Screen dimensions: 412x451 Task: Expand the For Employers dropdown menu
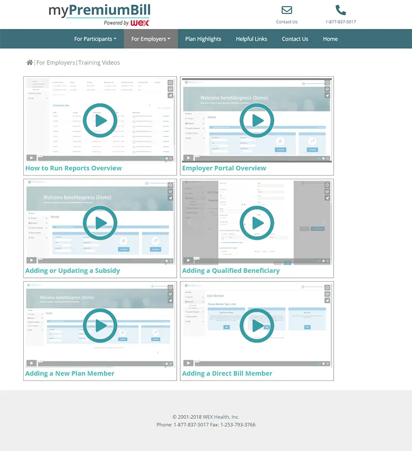(x=150, y=39)
